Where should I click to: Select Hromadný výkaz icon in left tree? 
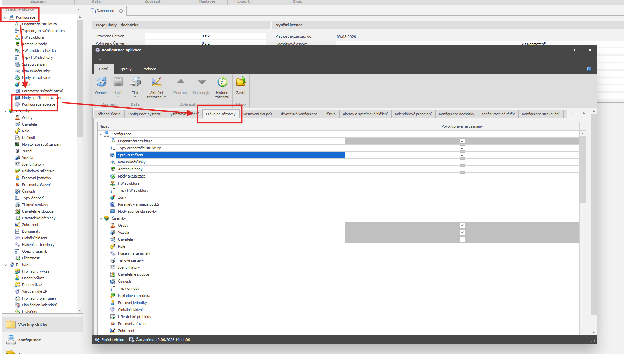pos(17,271)
